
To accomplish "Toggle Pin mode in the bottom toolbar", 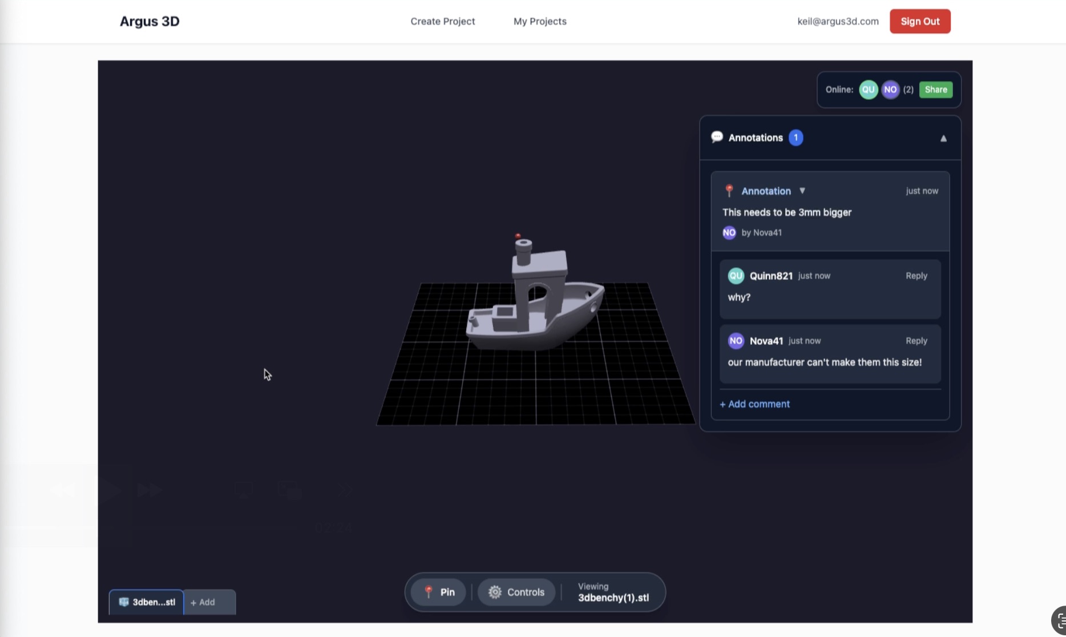I will 438,592.
